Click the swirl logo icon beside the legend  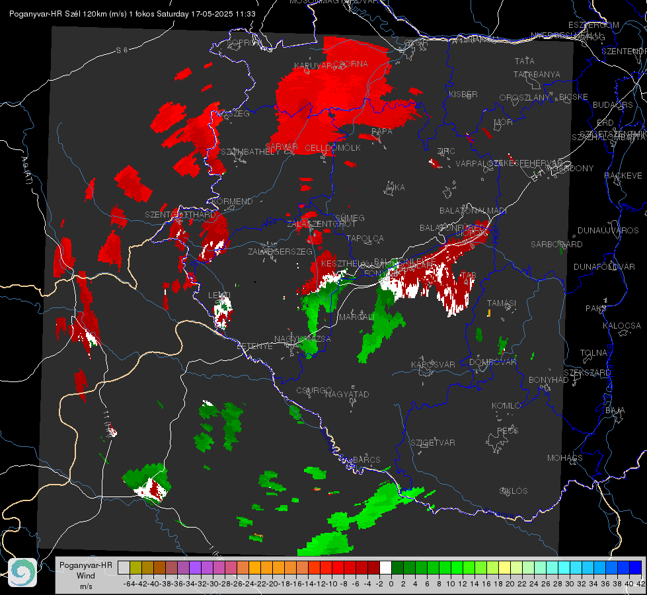pos(22,572)
